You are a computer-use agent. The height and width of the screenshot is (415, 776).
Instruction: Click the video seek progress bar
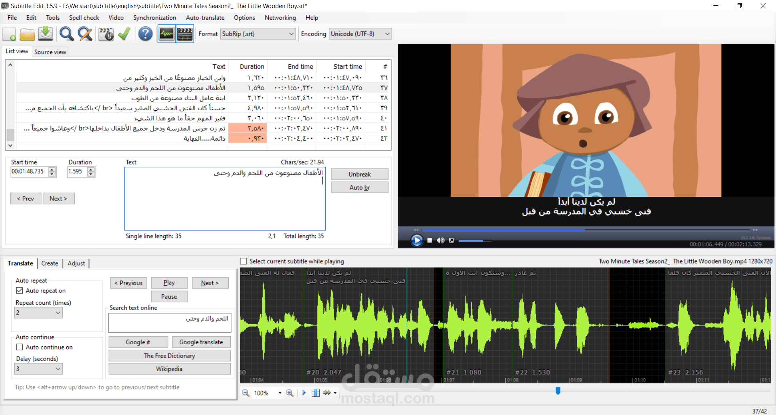coord(586,230)
